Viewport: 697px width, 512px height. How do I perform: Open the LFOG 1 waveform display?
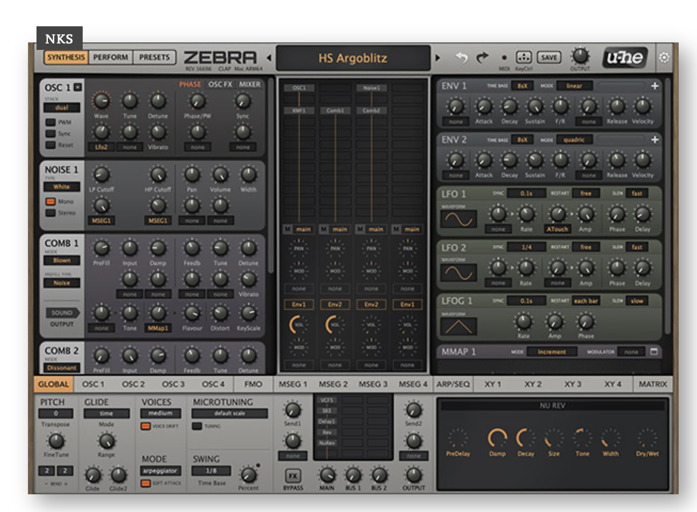point(459,326)
